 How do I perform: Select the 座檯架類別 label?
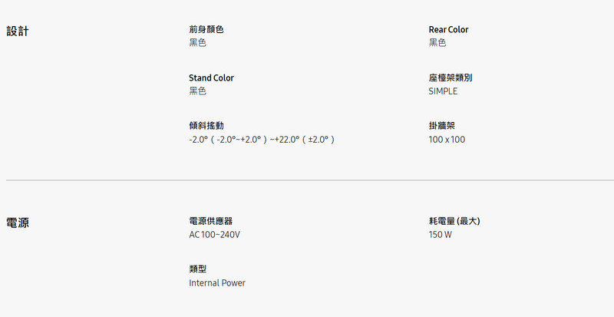pyautogui.click(x=451, y=78)
